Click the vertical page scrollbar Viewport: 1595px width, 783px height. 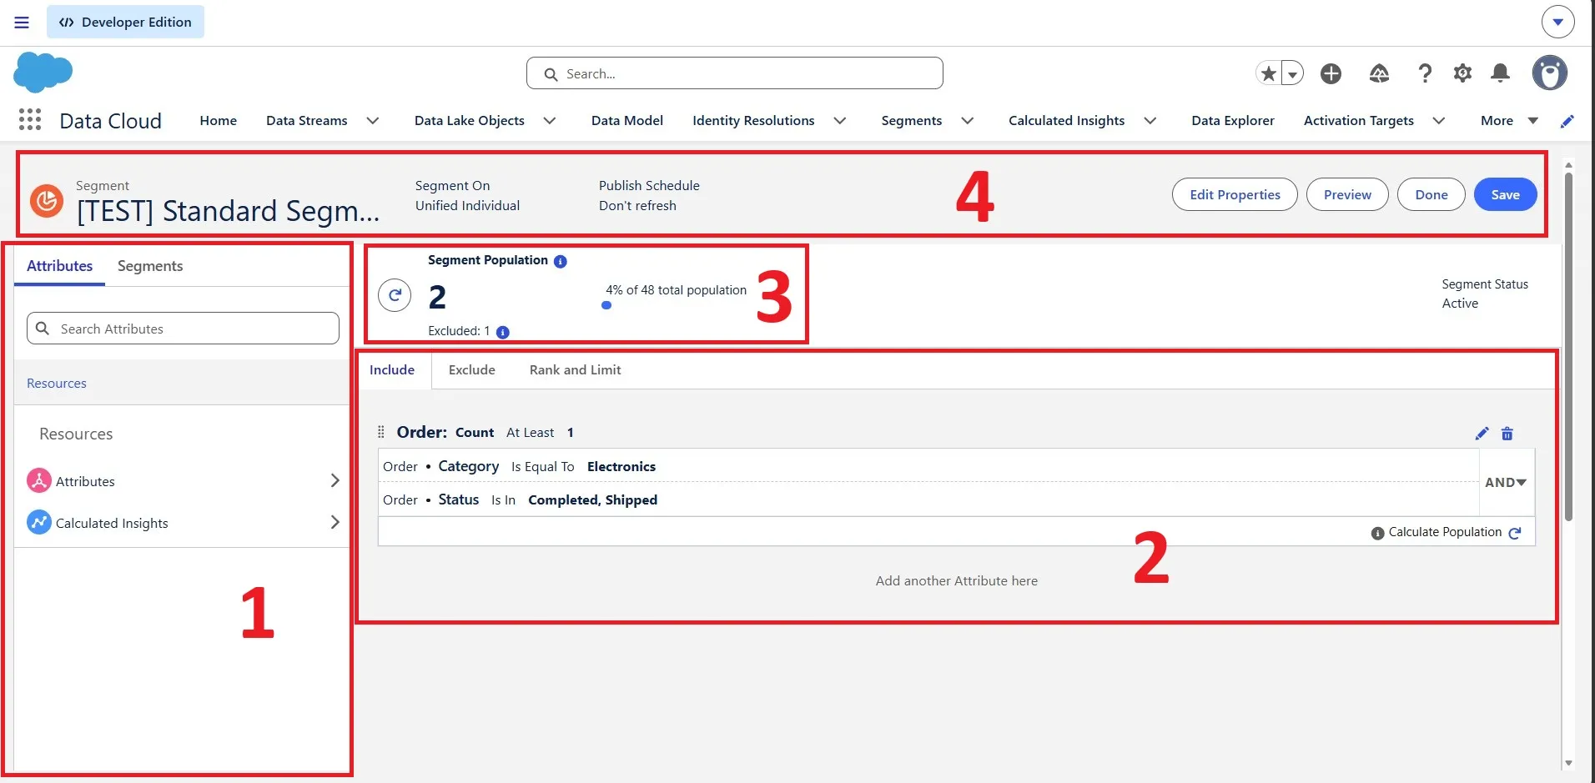tap(1568, 347)
